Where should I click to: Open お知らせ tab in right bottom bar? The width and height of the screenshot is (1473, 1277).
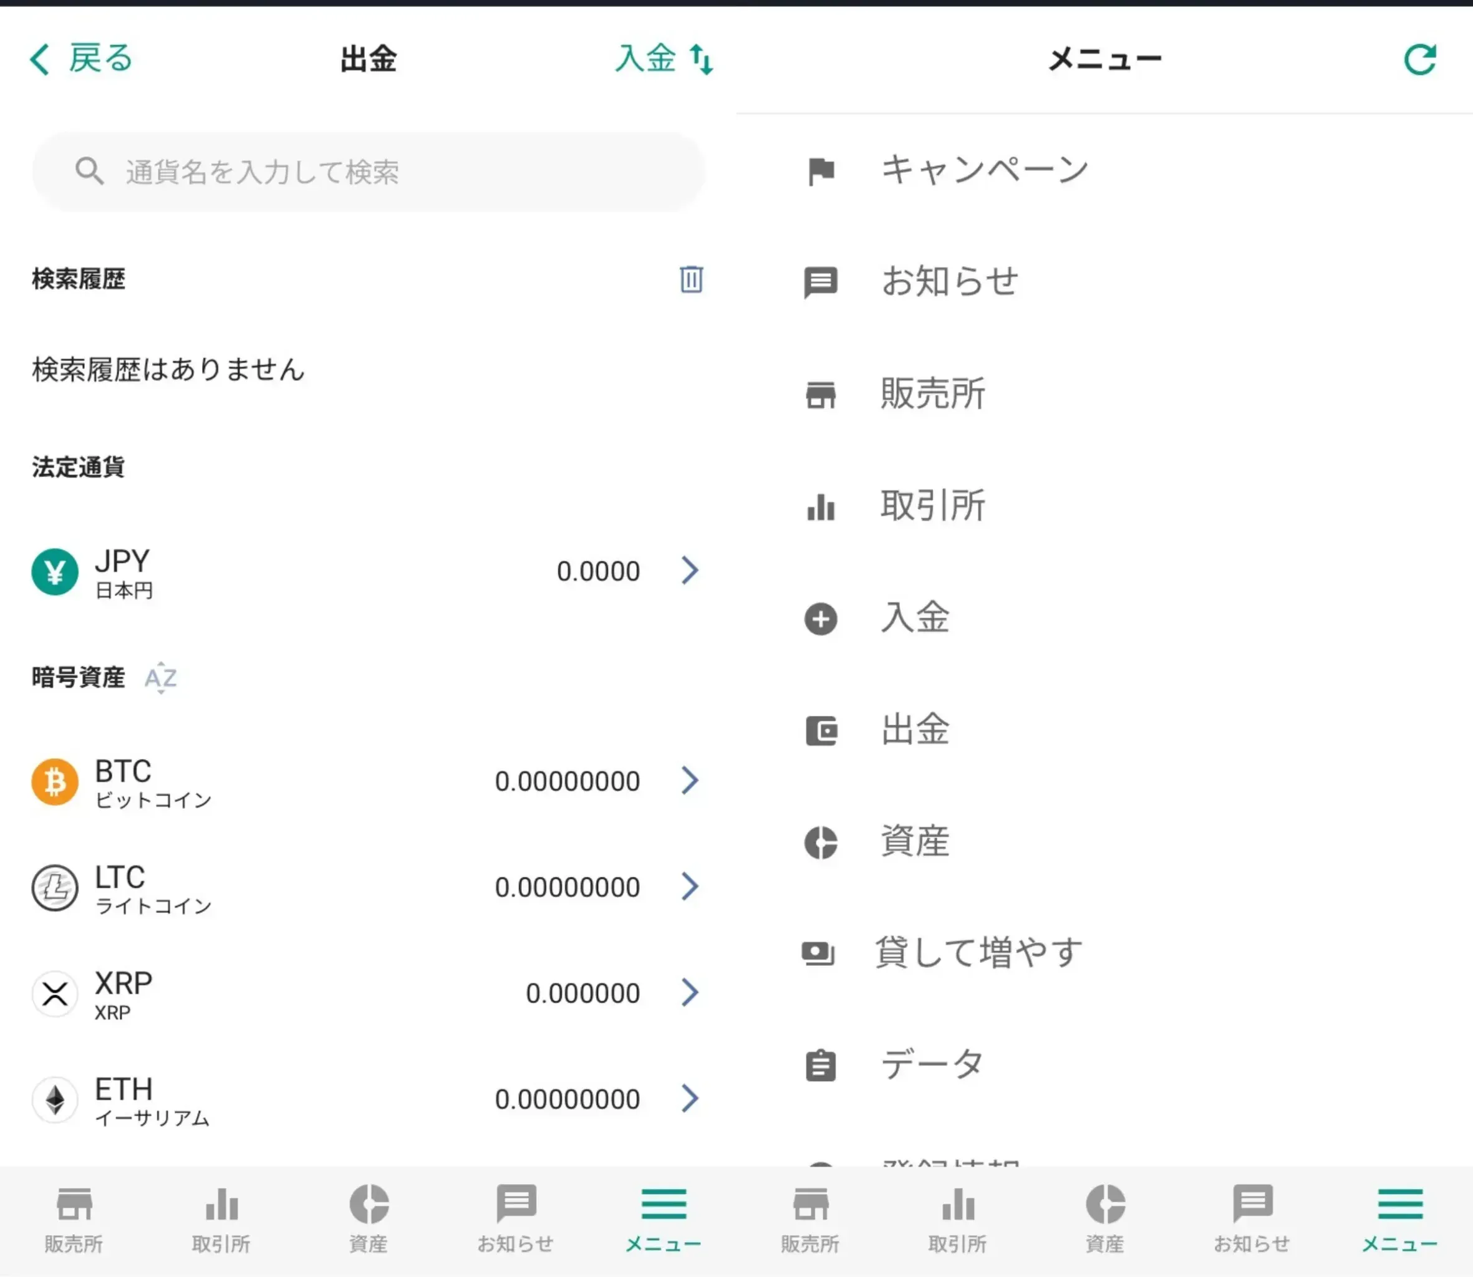(x=1252, y=1219)
